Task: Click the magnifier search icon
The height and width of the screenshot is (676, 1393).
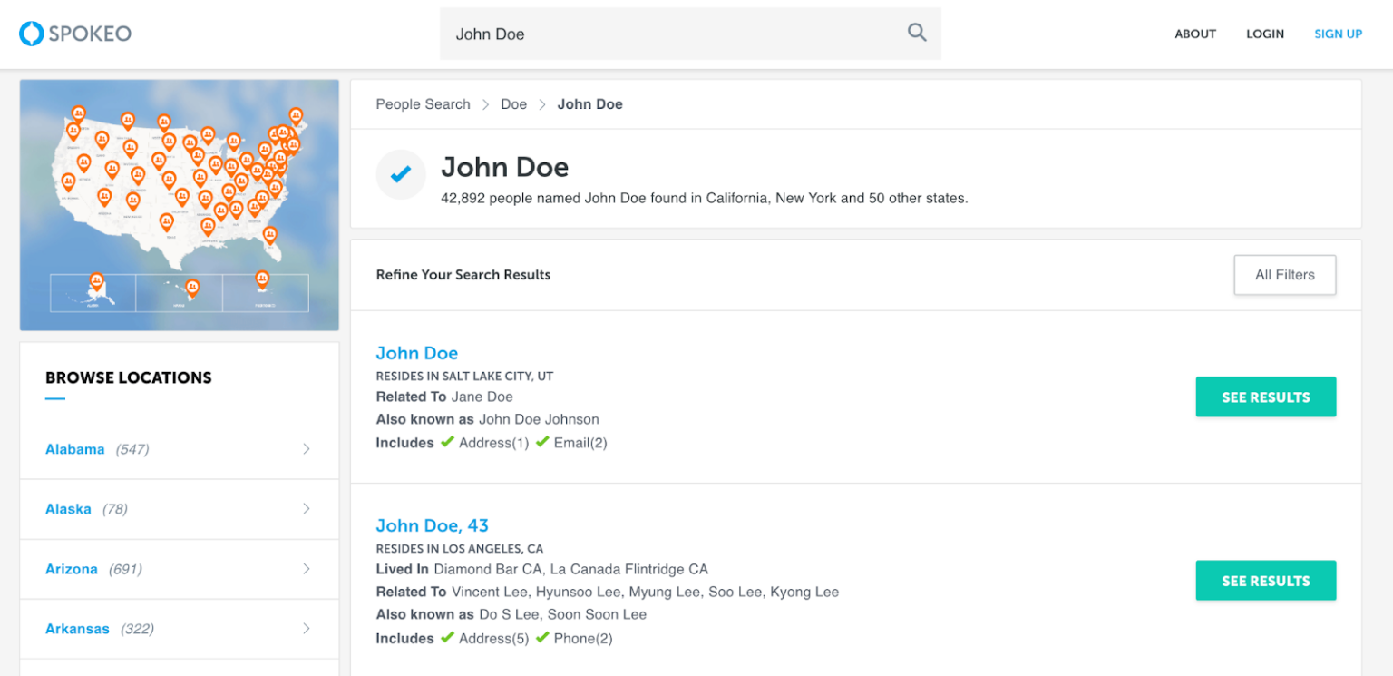Action: click(x=917, y=33)
